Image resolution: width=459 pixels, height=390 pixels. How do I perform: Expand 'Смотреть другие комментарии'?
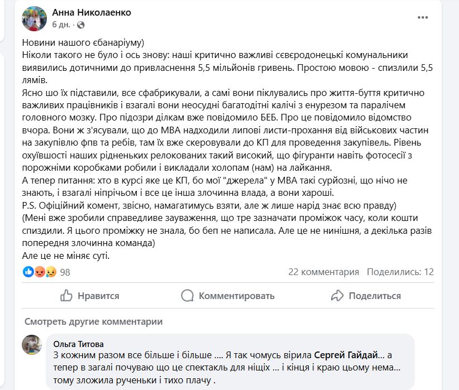[93, 321]
